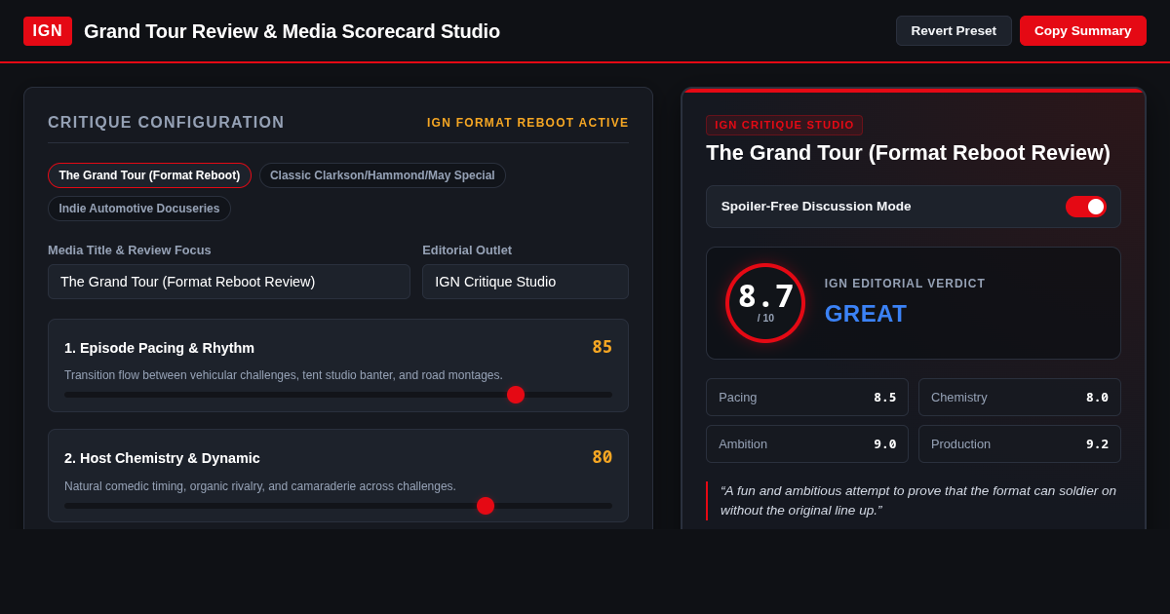Focus the Media Title & Review Focus field

pos(229,282)
